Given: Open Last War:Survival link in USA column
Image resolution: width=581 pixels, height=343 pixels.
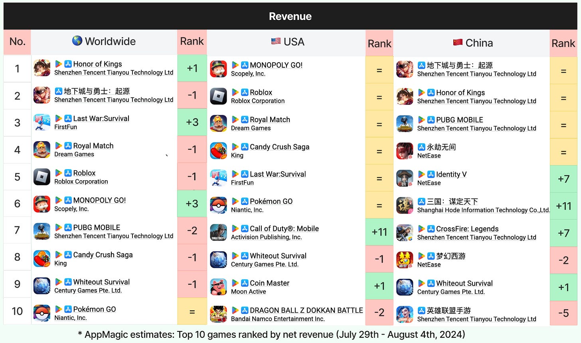Looking at the screenshot, I should point(278,174).
